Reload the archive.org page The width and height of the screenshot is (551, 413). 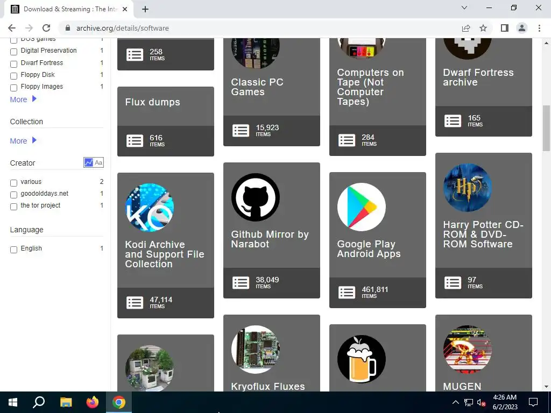(x=46, y=28)
